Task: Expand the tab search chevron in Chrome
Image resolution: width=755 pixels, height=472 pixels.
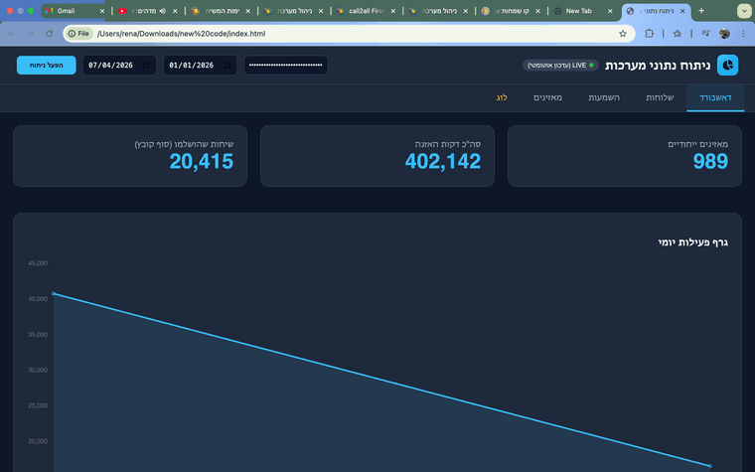Action: (x=743, y=10)
